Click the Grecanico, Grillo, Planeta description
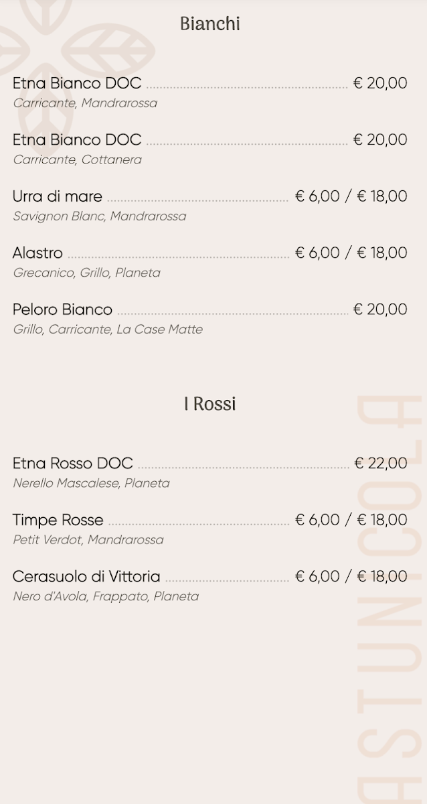 (86, 273)
